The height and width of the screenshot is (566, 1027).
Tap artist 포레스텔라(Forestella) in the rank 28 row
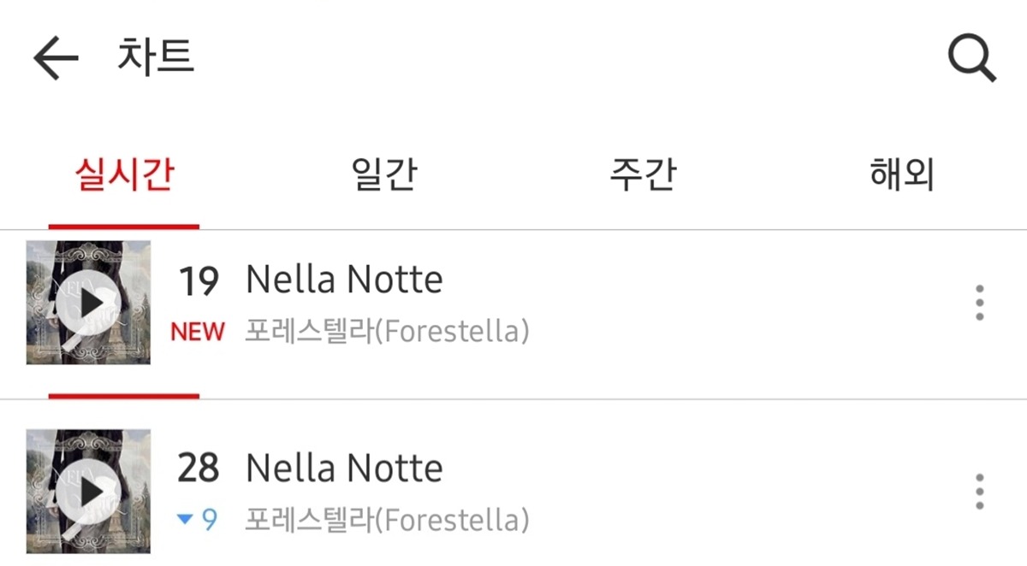(387, 520)
